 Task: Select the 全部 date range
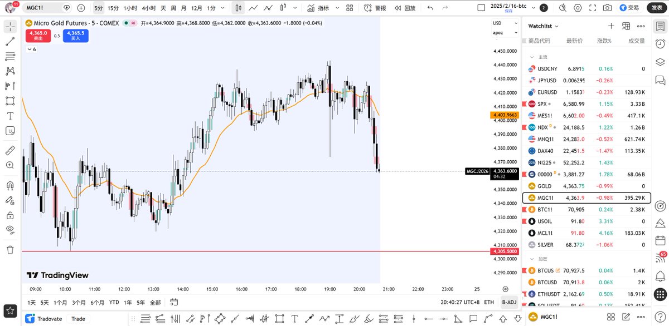[155, 302]
